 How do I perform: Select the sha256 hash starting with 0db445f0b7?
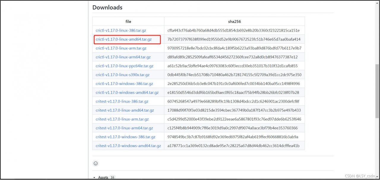[x=234, y=75]
